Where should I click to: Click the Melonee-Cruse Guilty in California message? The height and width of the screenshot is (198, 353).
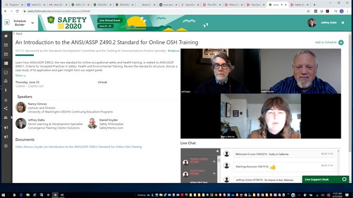[x=284, y=154]
